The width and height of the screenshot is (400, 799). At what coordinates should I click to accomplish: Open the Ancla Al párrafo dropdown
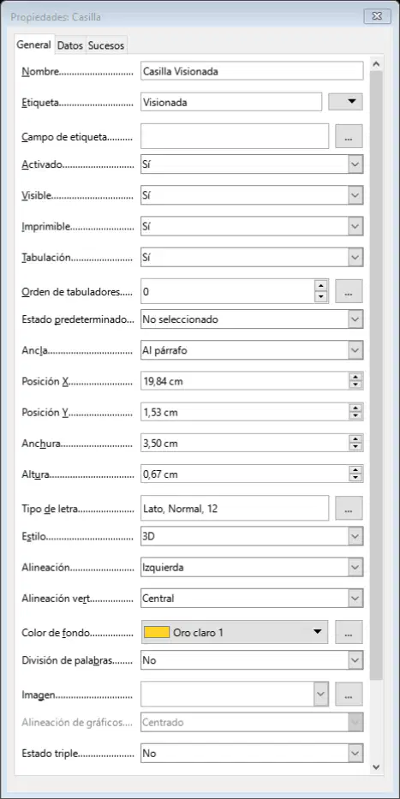tap(355, 350)
